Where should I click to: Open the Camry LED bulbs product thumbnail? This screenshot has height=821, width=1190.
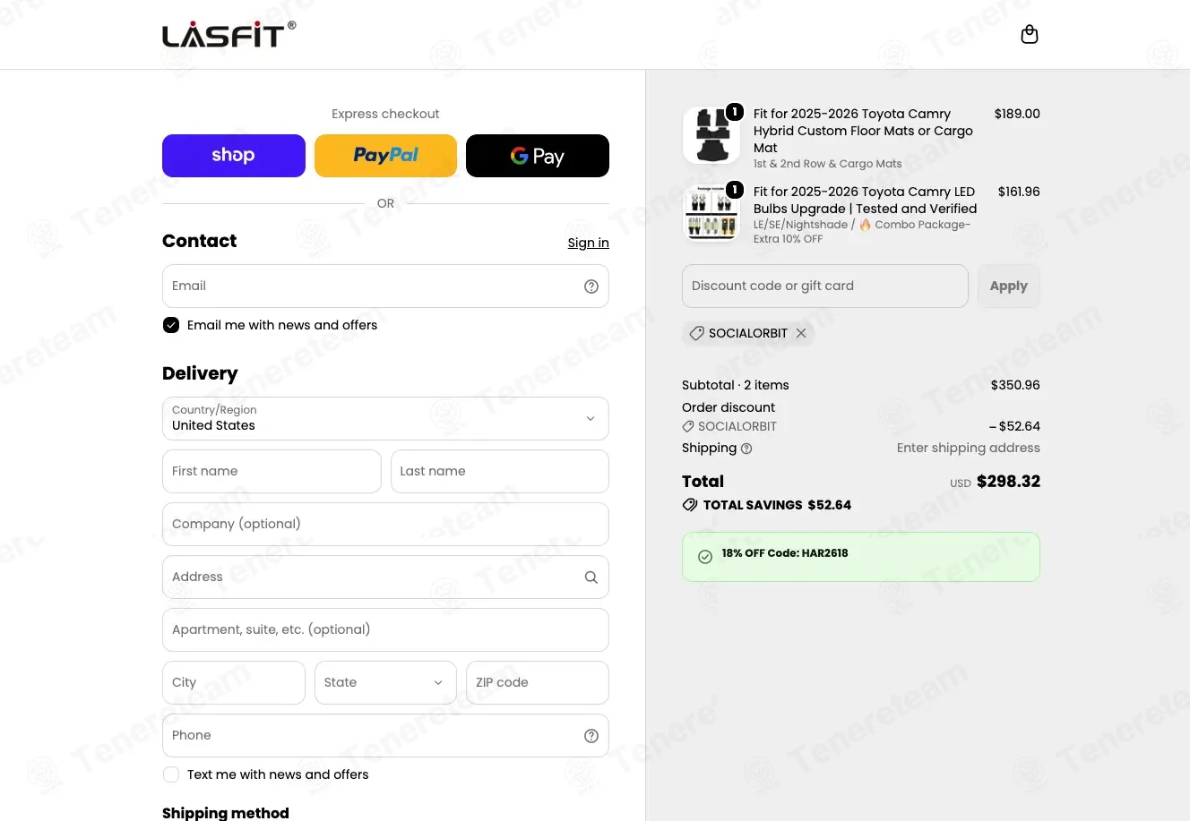[x=711, y=213]
